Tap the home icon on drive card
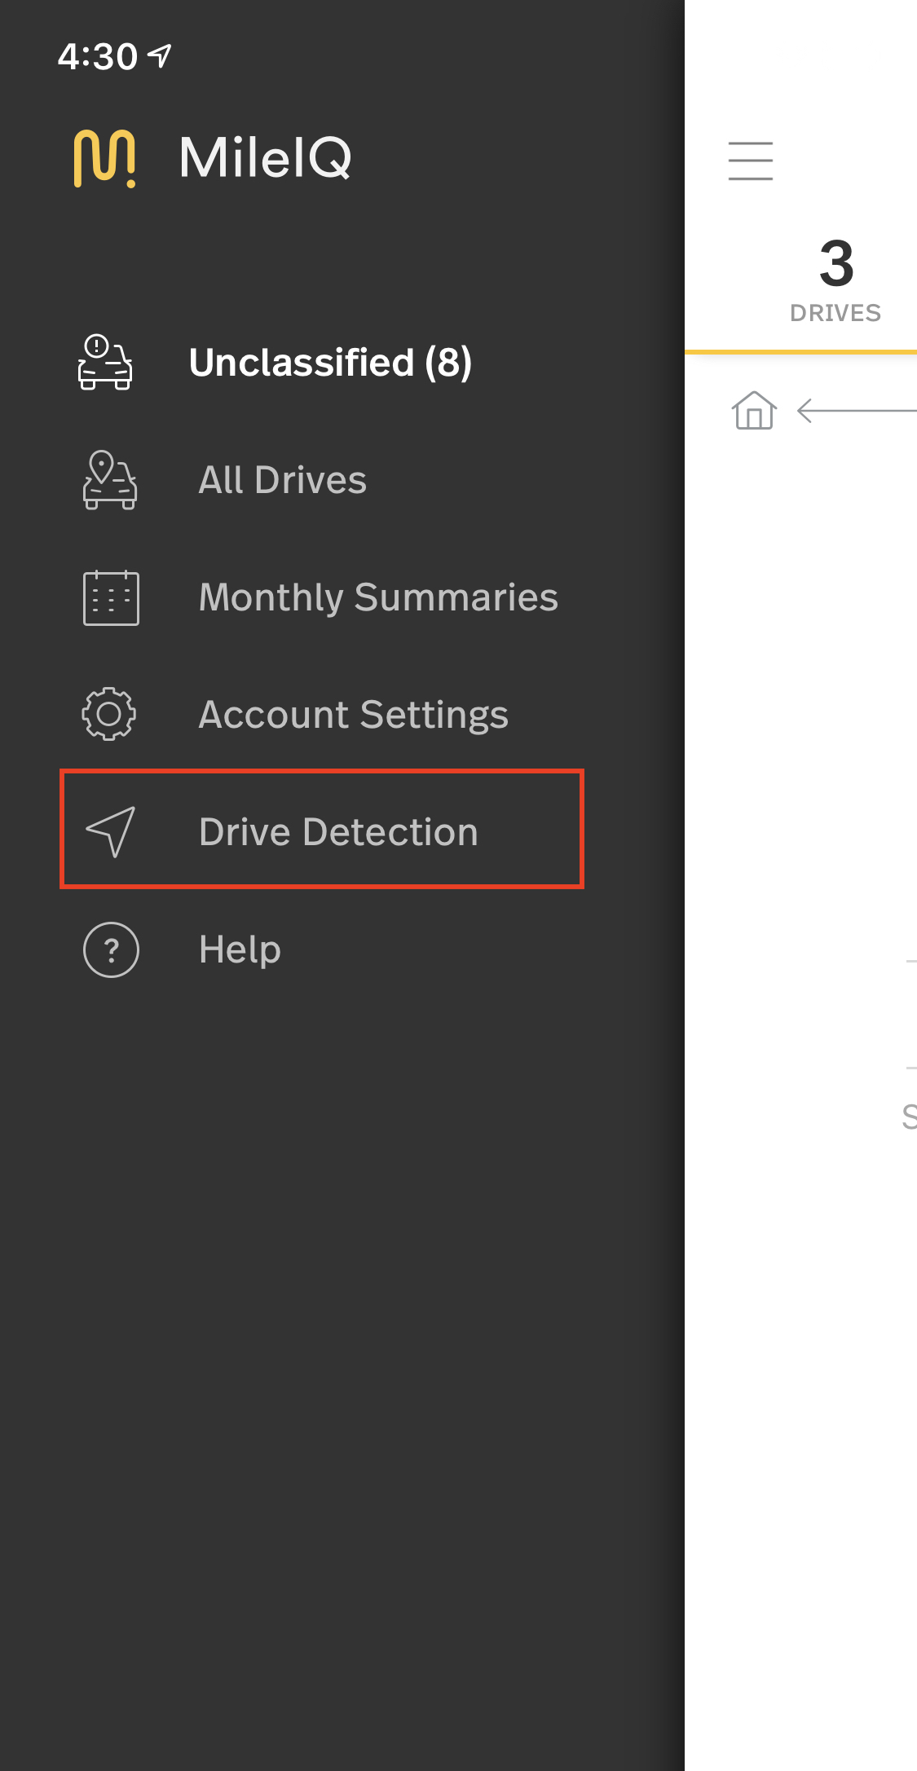Screen dimensions: 917x1771 point(754,410)
